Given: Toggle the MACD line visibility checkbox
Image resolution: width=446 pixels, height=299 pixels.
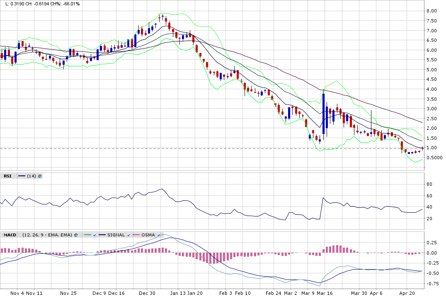Looking at the screenshot, I should click(x=95, y=235).
